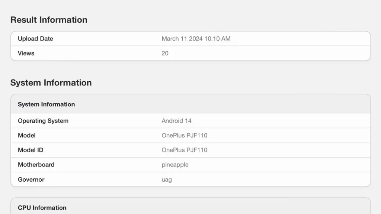
Task: Click the Operating System label
Action: coord(43,121)
